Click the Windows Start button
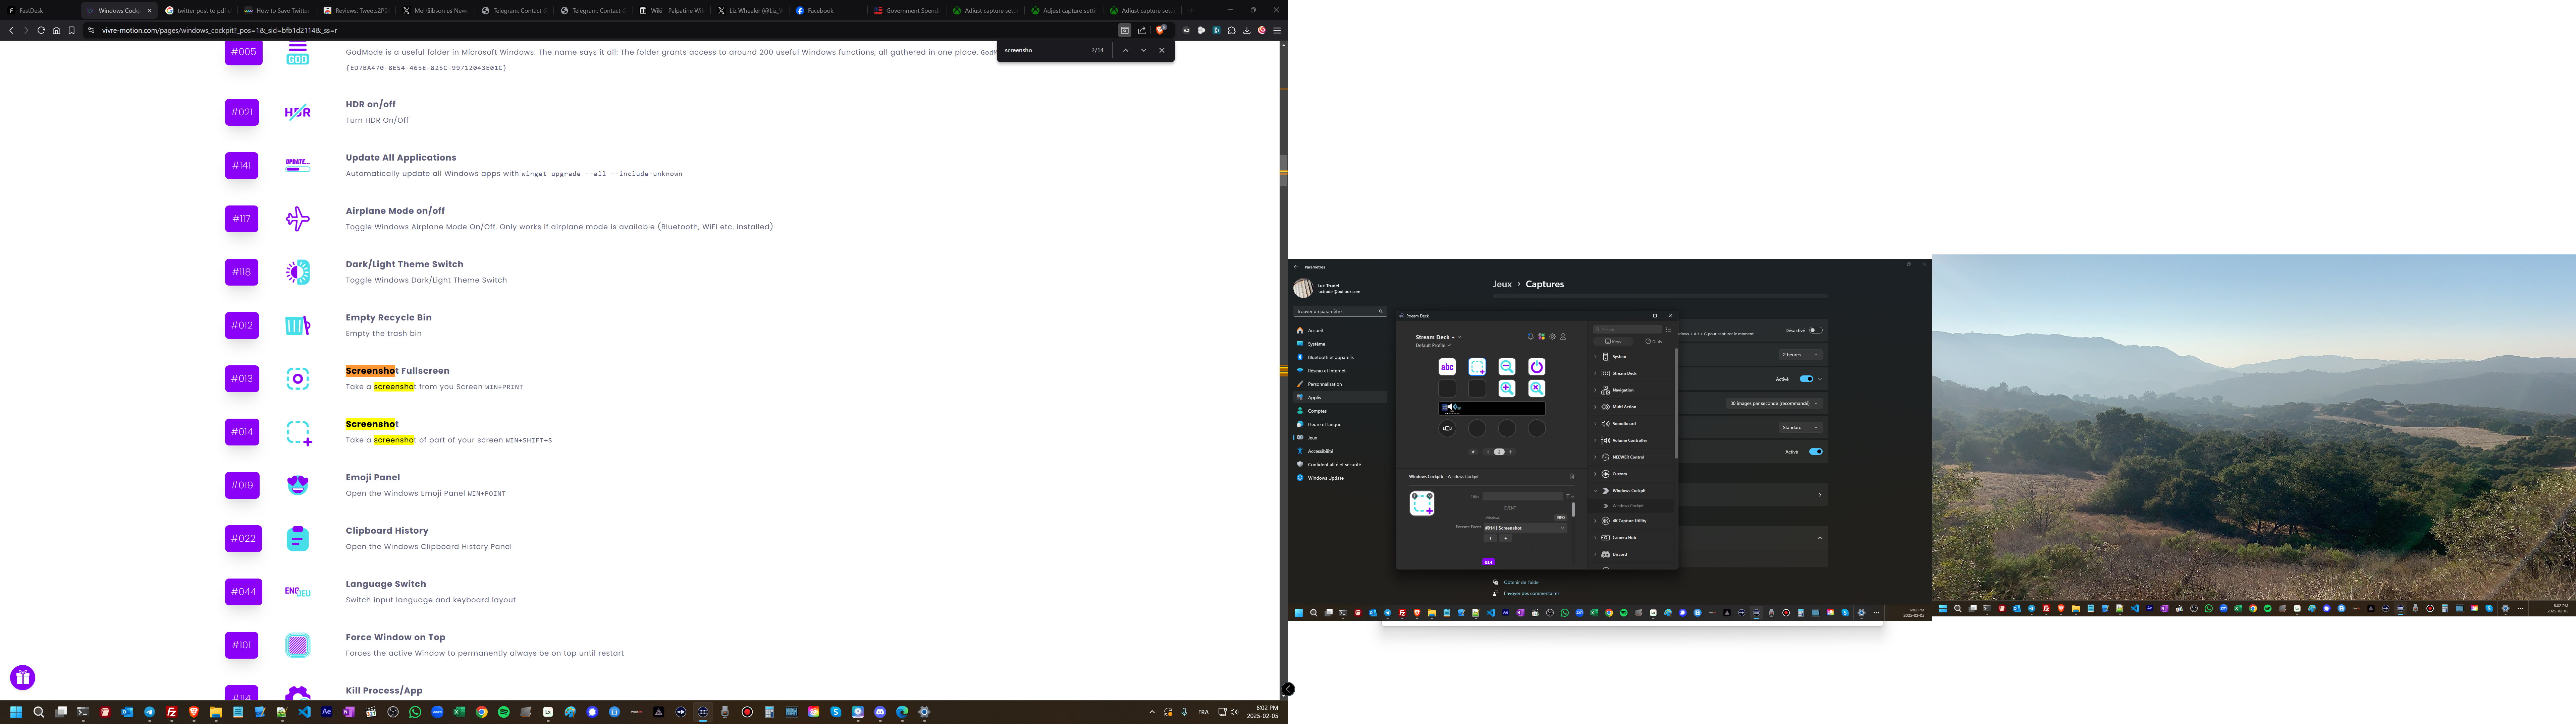The image size is (2576, 724). click(16, 712)
